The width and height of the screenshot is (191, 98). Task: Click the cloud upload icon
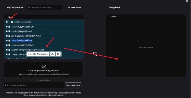click(x=44, y=66)
